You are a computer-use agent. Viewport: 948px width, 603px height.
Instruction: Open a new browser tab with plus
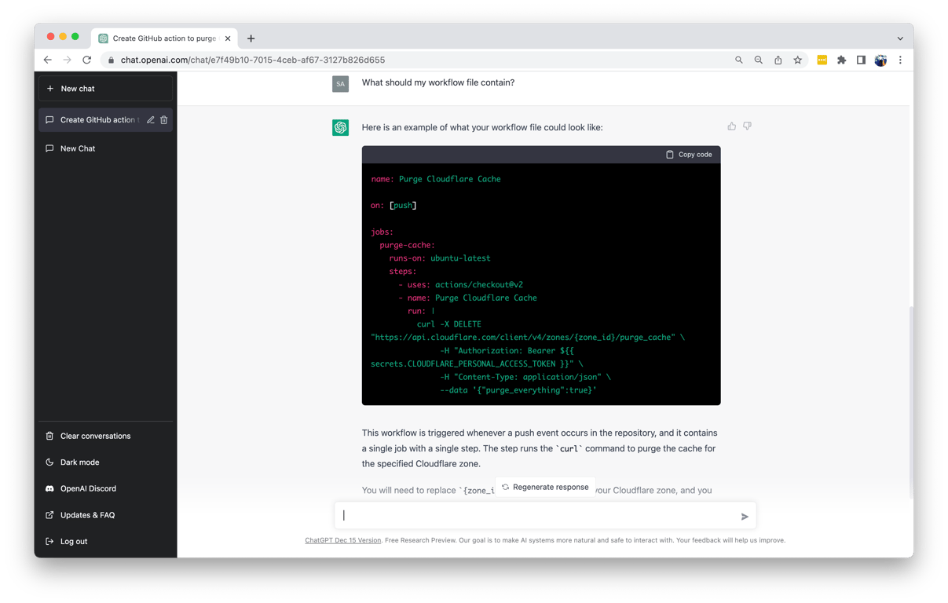[x=251, y=38]
